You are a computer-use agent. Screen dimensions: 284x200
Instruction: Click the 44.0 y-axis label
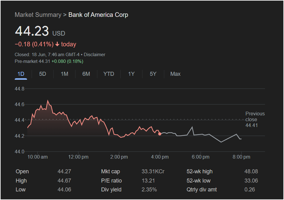pyautogui.click(x=19, y=152)
